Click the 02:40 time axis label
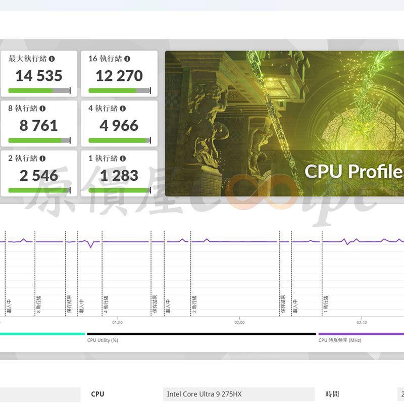The width and height of the screenshot is (404, 404). coord(362,323)
